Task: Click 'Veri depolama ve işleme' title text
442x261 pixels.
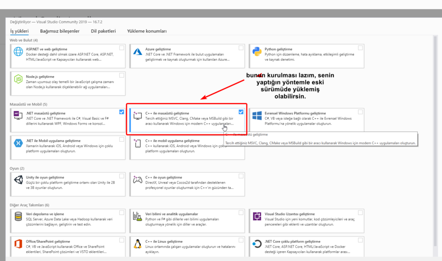Action: pos(45,214)
